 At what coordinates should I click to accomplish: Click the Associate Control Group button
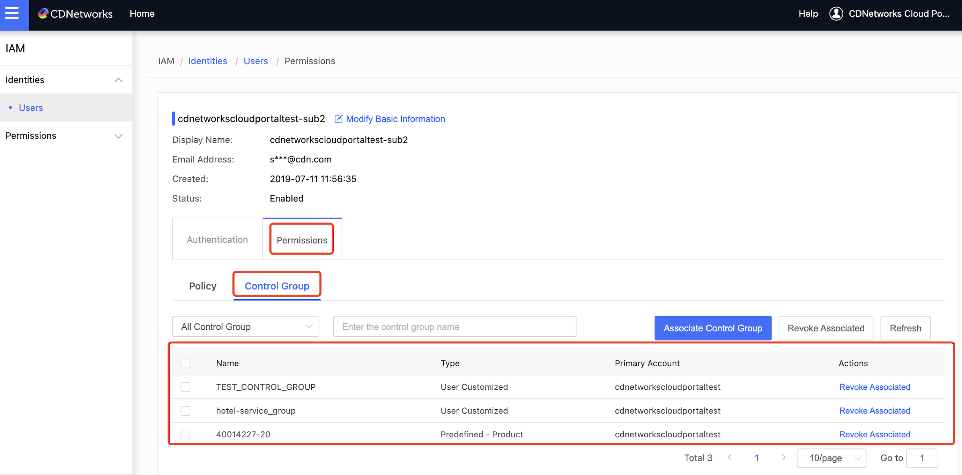click(x=712, y=328)
